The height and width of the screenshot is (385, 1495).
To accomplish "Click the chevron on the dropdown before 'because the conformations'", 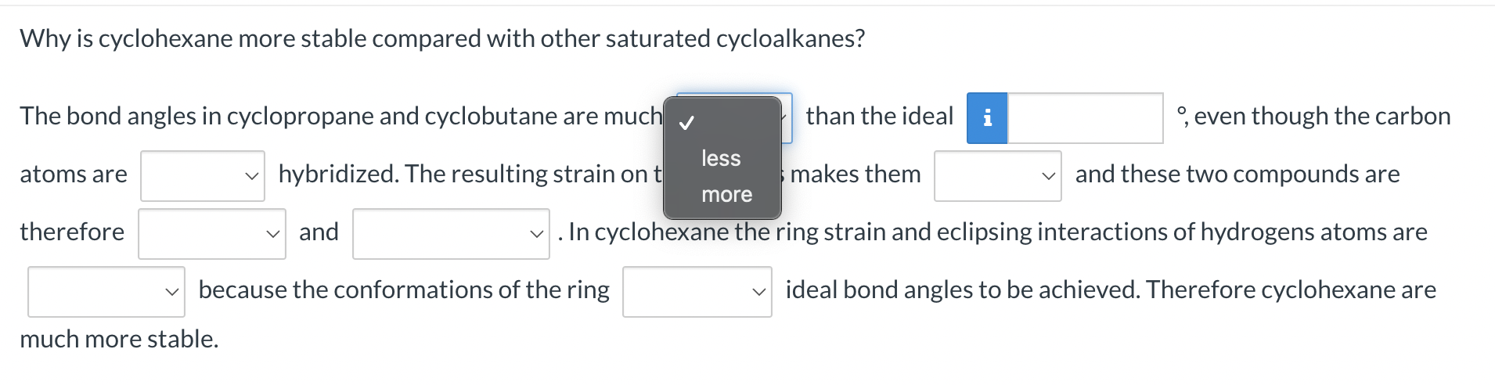I will tap(171, 292).
